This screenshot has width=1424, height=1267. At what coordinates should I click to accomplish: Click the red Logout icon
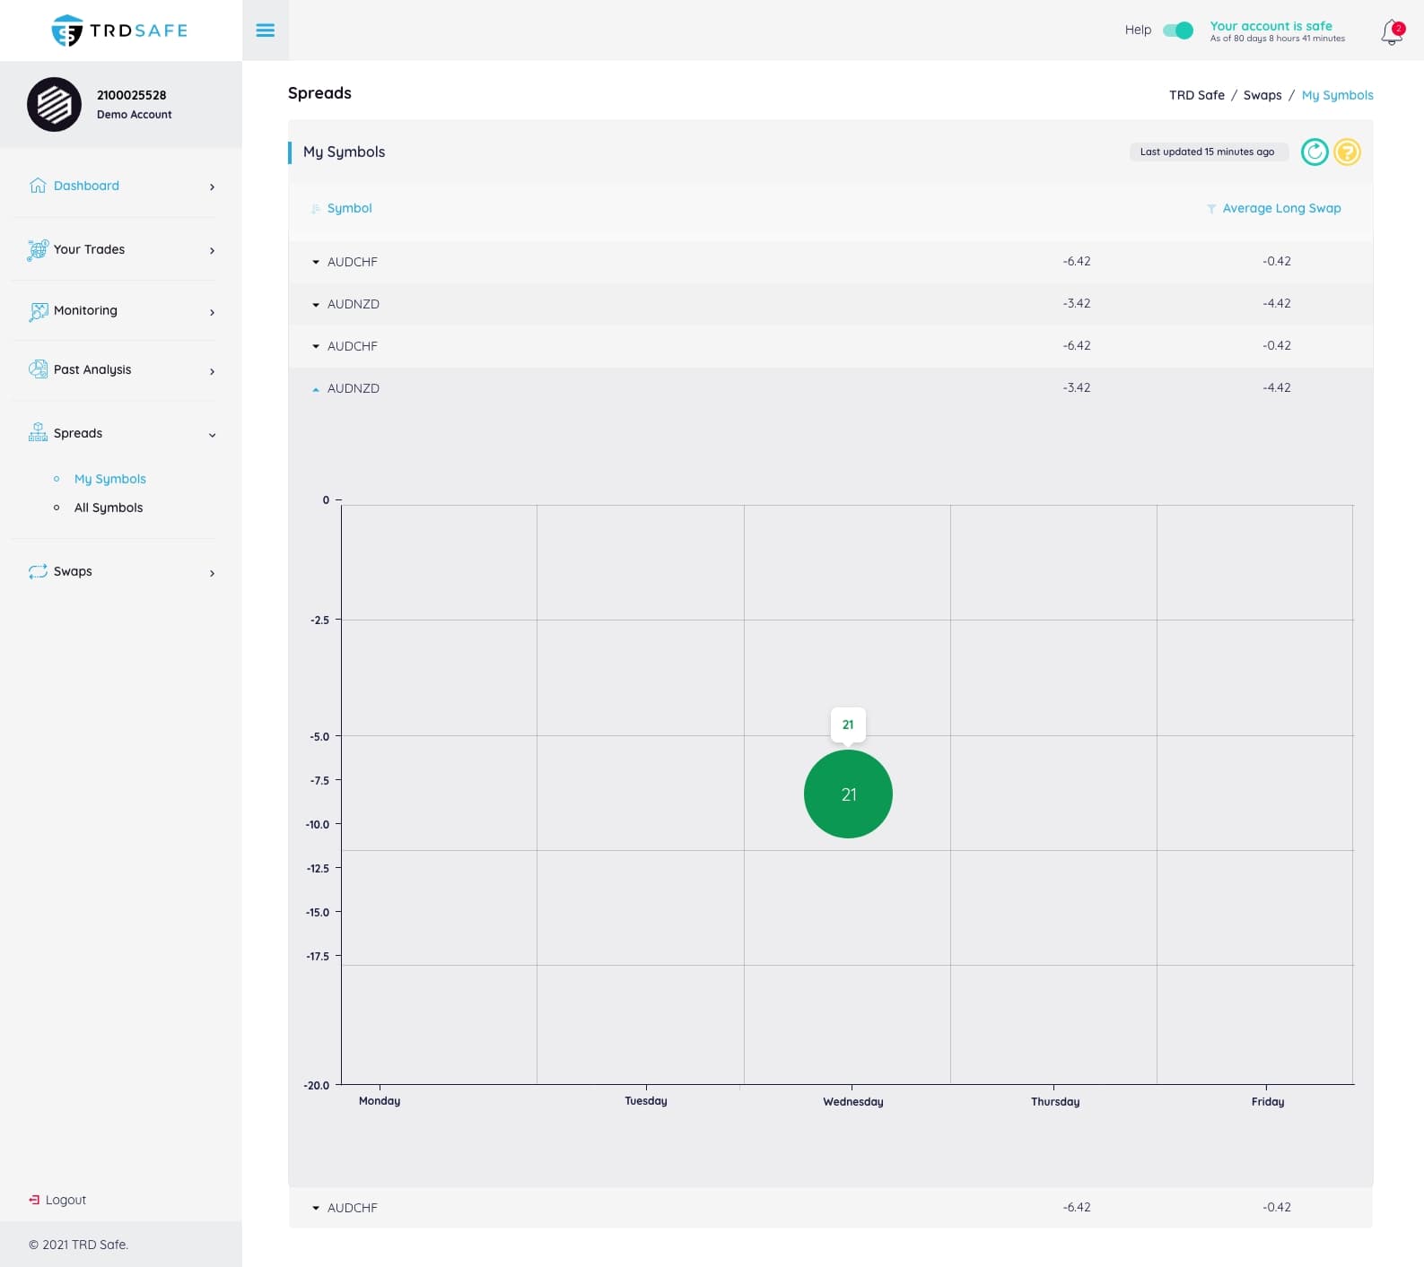(34, 1200)
